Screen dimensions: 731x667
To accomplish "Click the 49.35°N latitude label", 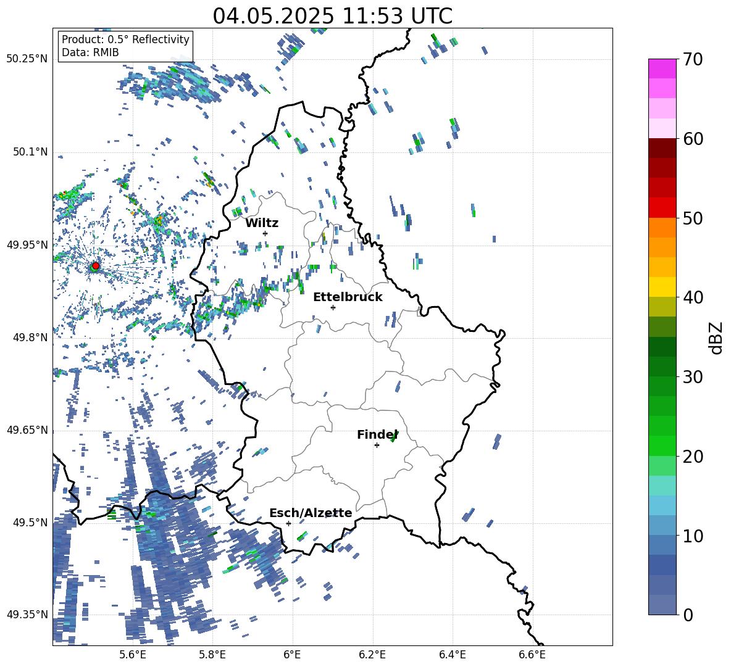I will coord(27,615).
